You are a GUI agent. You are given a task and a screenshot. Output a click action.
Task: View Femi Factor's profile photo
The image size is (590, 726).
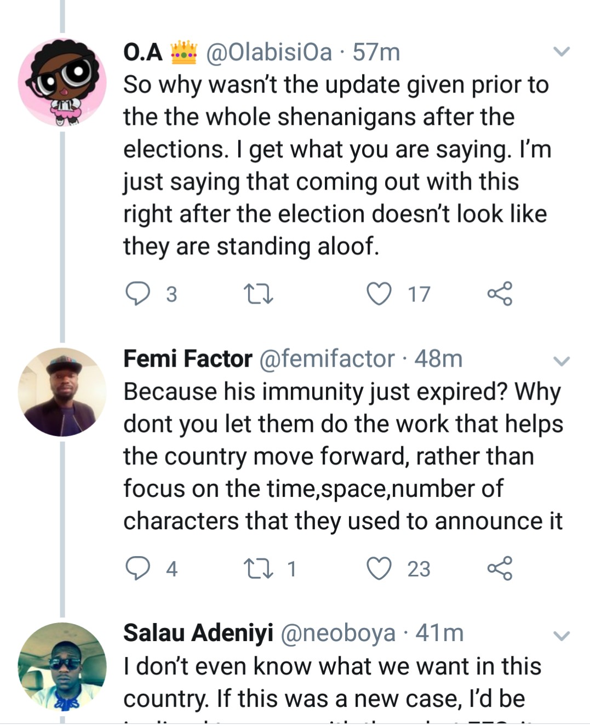(x=62, y=392)
